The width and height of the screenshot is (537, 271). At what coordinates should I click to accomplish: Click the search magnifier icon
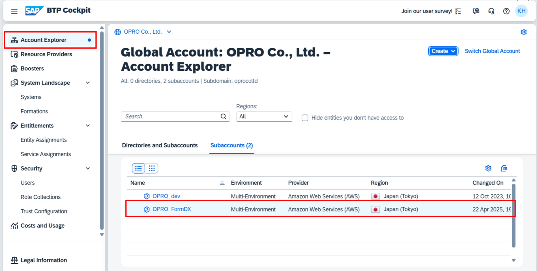pos(224,116)
